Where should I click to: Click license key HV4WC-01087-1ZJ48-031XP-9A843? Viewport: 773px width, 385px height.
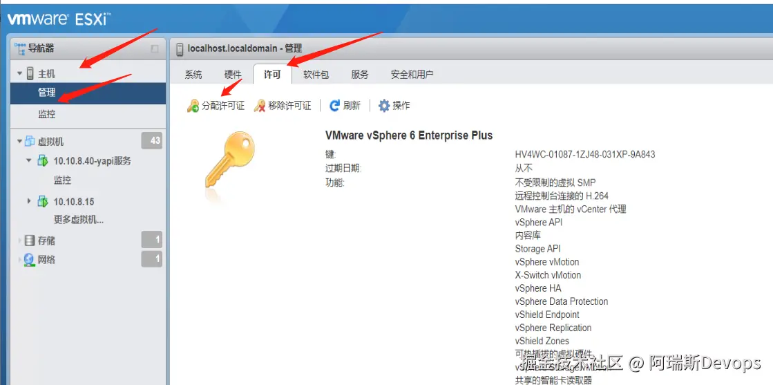(585, 155)
